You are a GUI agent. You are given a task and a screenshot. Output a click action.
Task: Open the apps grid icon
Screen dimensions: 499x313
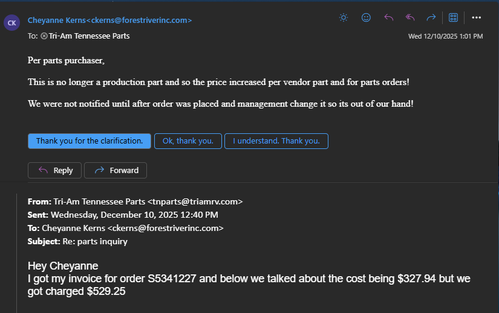point(453,17)
